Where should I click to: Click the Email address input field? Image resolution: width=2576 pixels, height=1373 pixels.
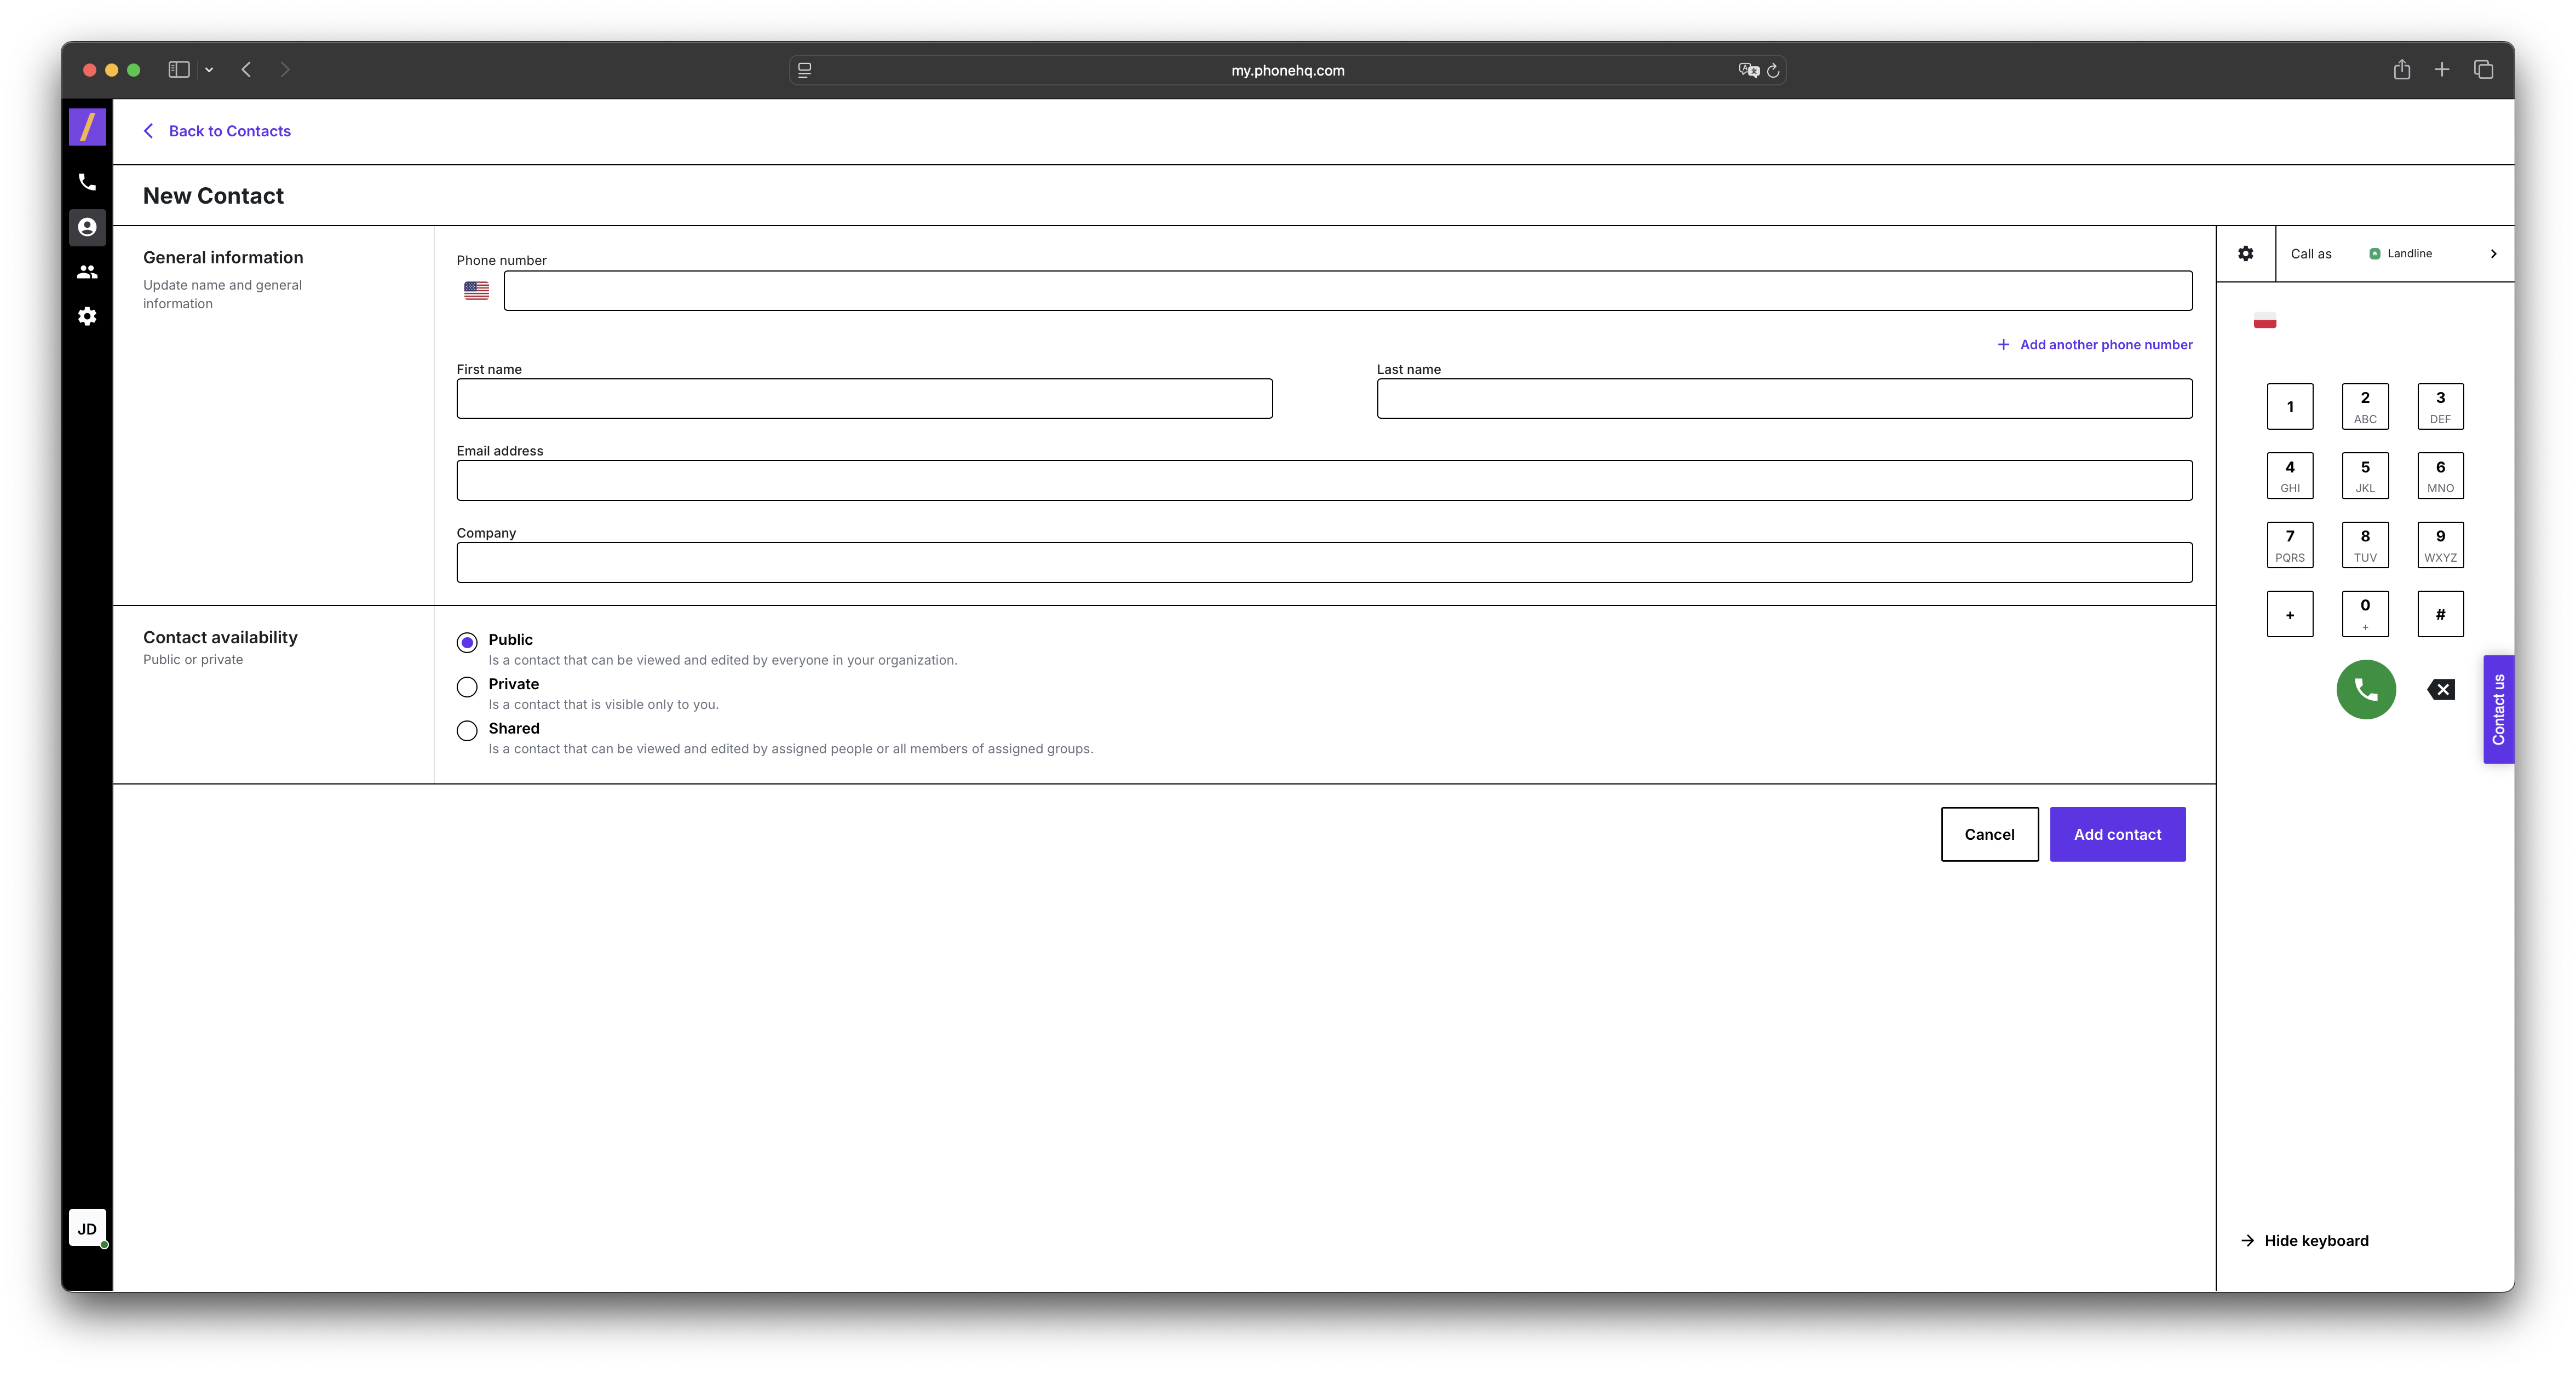pos(1324,481)
